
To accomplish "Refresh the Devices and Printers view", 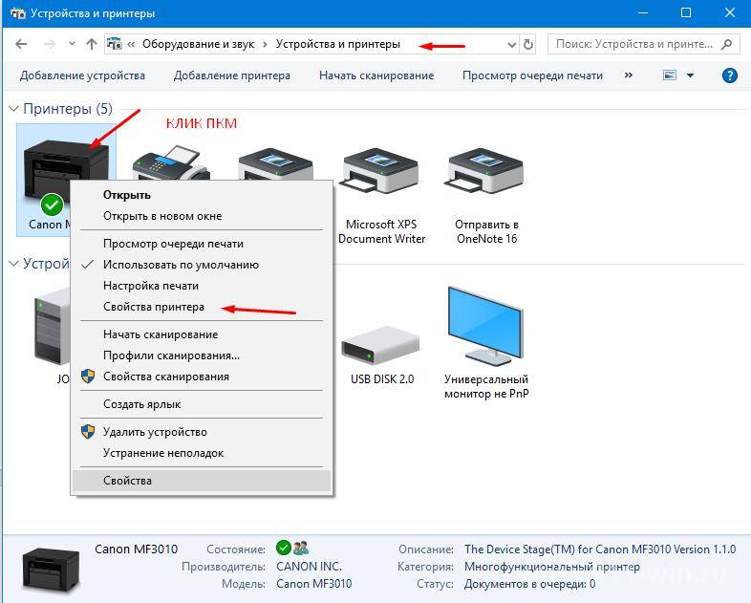I will [x=527, y=45].
